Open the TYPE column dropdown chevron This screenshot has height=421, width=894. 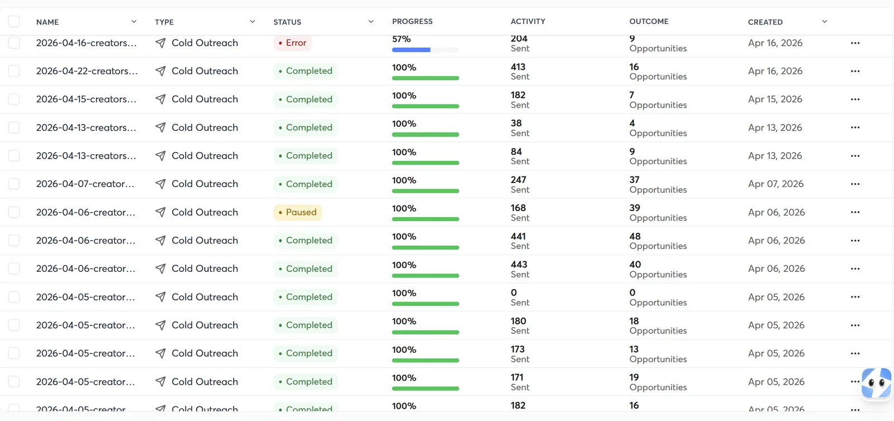[x=252, y=22]
